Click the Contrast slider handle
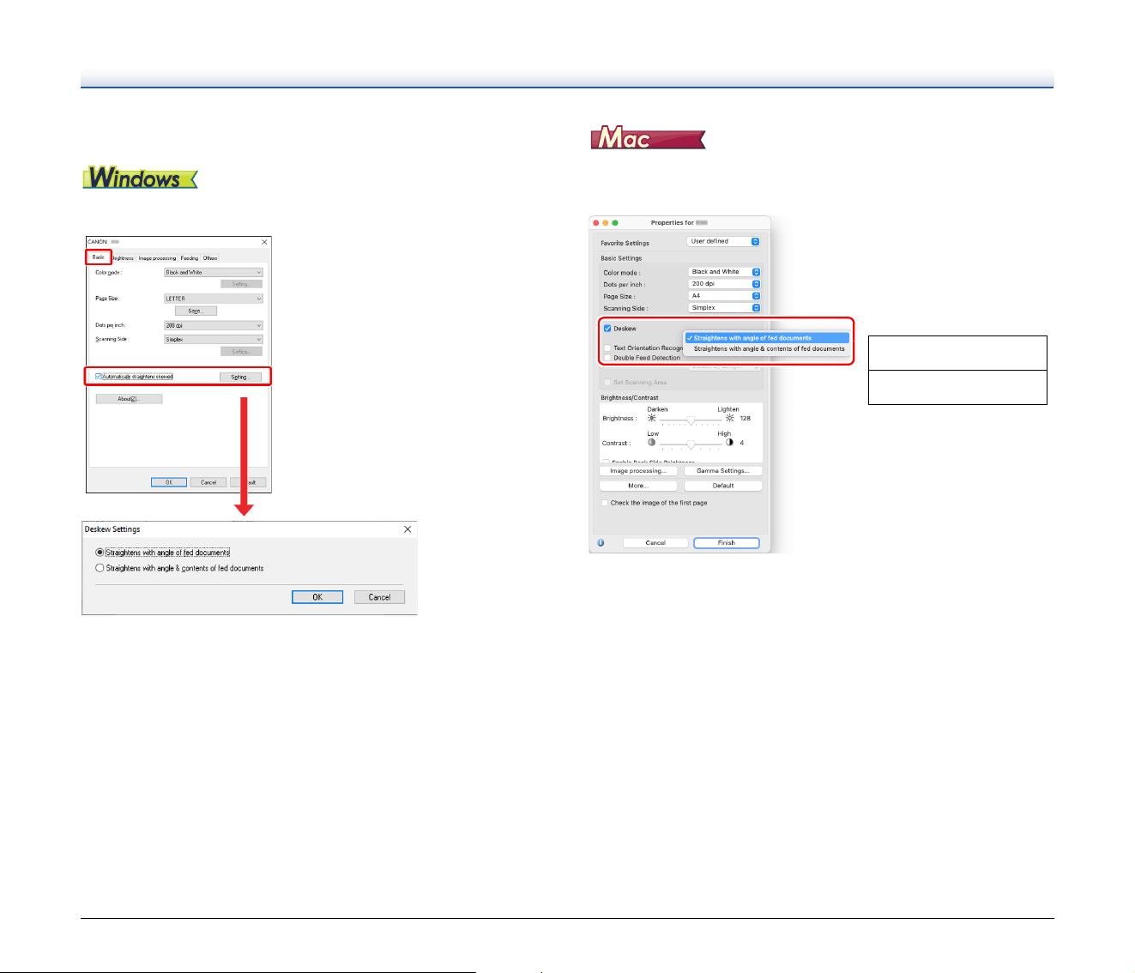 tap(691, 445)
